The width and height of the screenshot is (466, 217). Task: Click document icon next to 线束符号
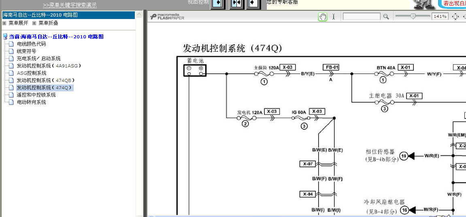point(11,51)
